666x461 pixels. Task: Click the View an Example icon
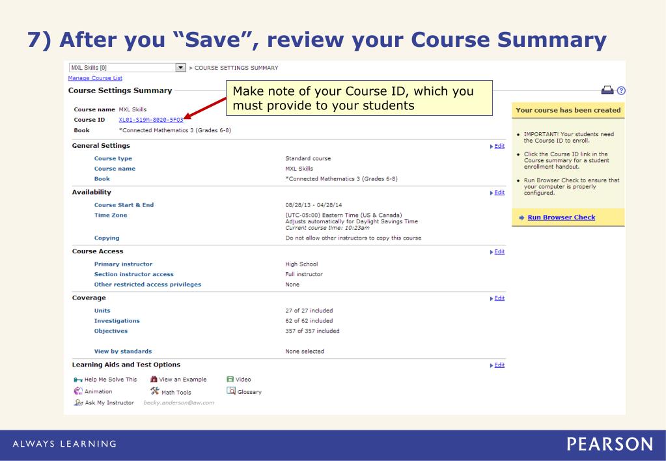(154, 379)
